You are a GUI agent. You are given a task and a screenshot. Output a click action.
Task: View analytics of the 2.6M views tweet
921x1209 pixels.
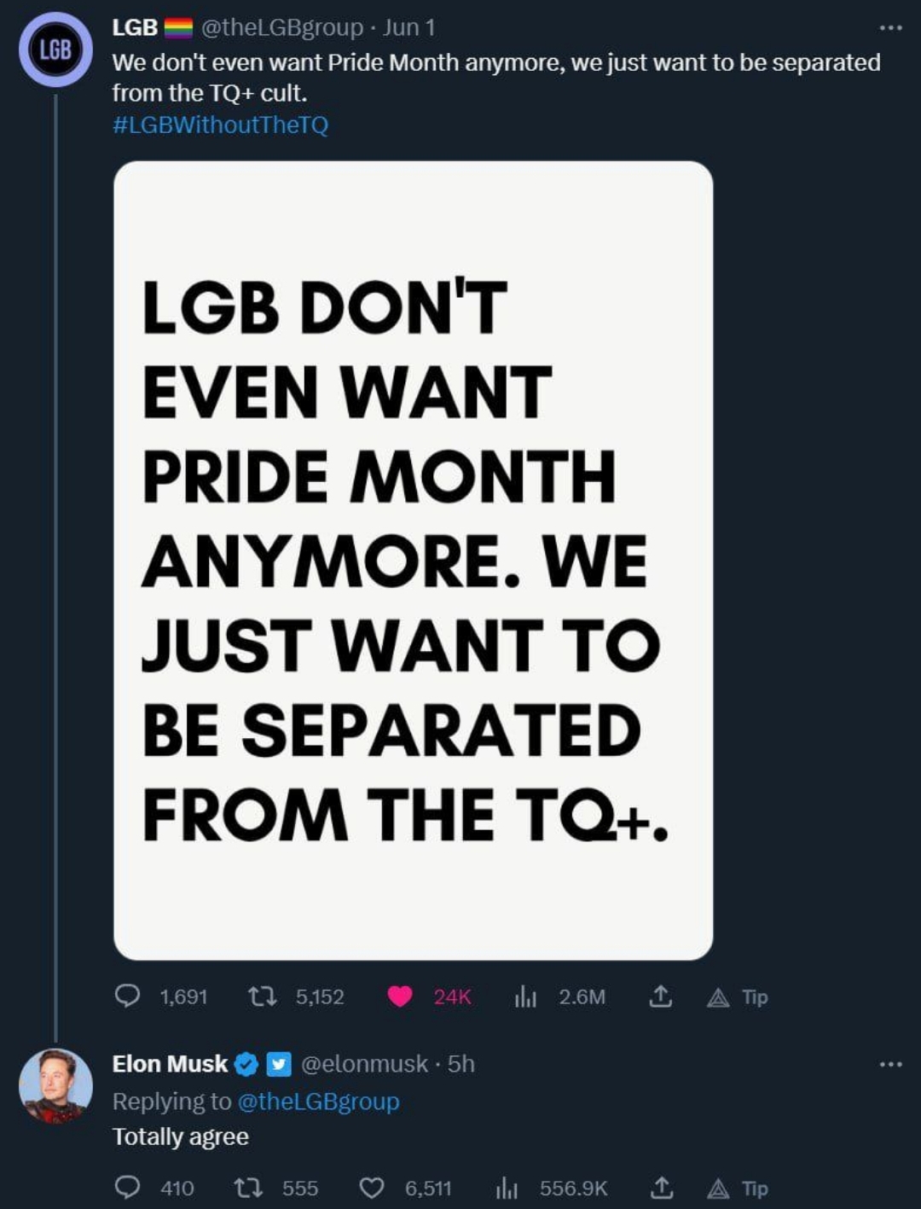525,996
